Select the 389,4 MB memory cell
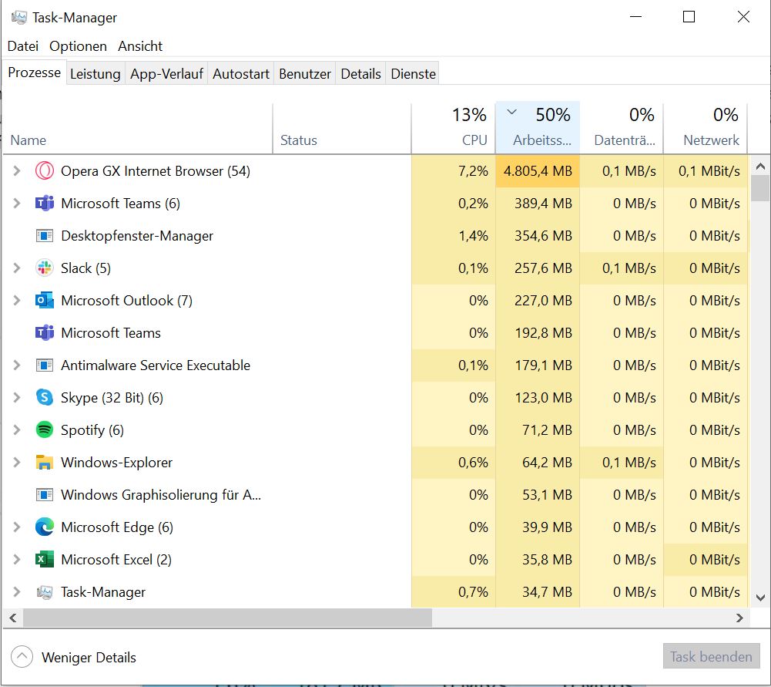Viewport: 771px width, 687px height. [x=538, y=204]
